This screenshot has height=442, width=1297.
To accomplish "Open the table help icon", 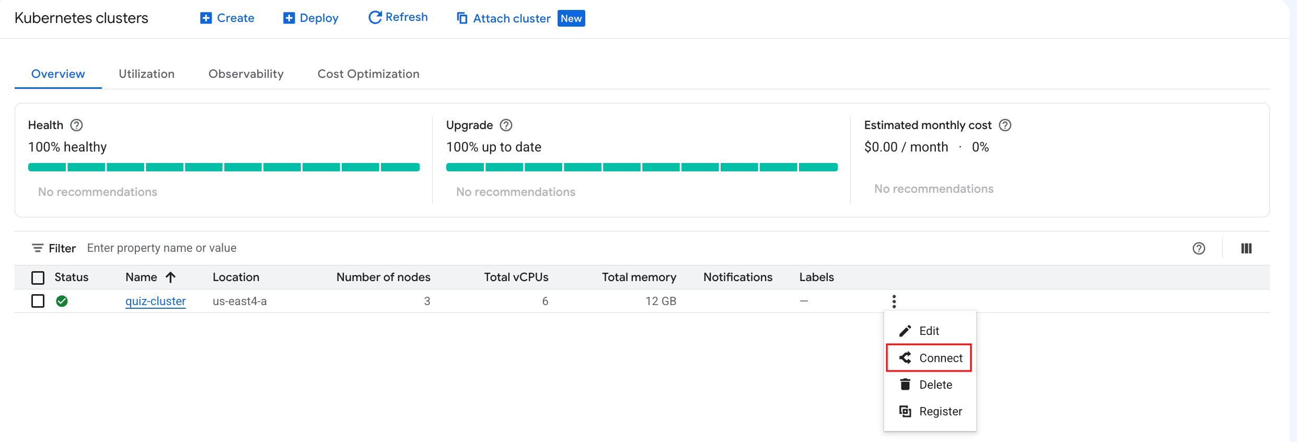I will 1199,248.
